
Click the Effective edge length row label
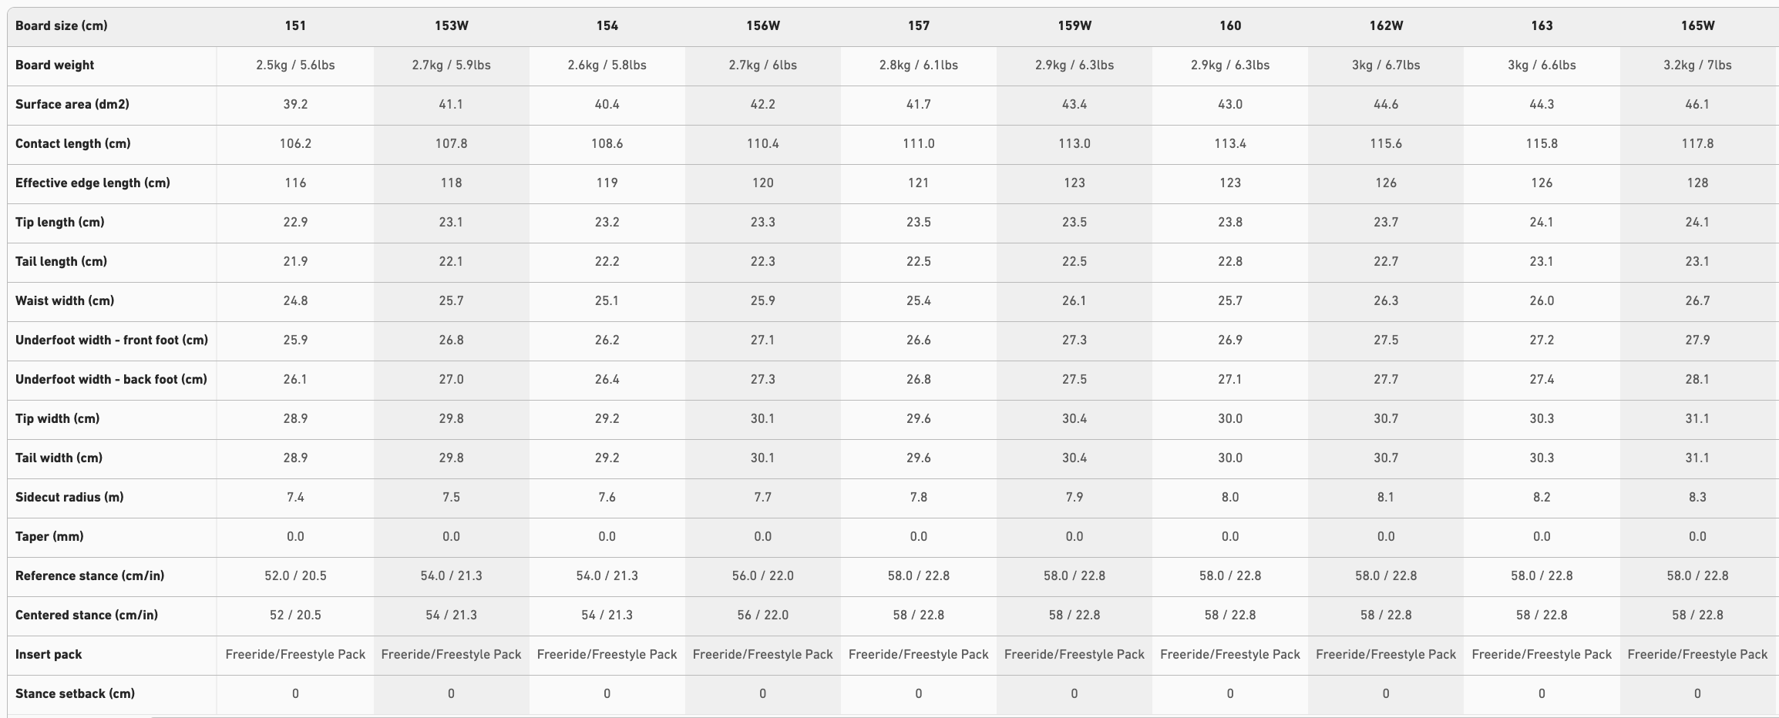coord(92,183)
